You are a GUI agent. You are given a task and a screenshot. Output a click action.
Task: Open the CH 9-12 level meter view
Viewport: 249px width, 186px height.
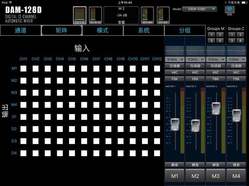pos(95,15)
